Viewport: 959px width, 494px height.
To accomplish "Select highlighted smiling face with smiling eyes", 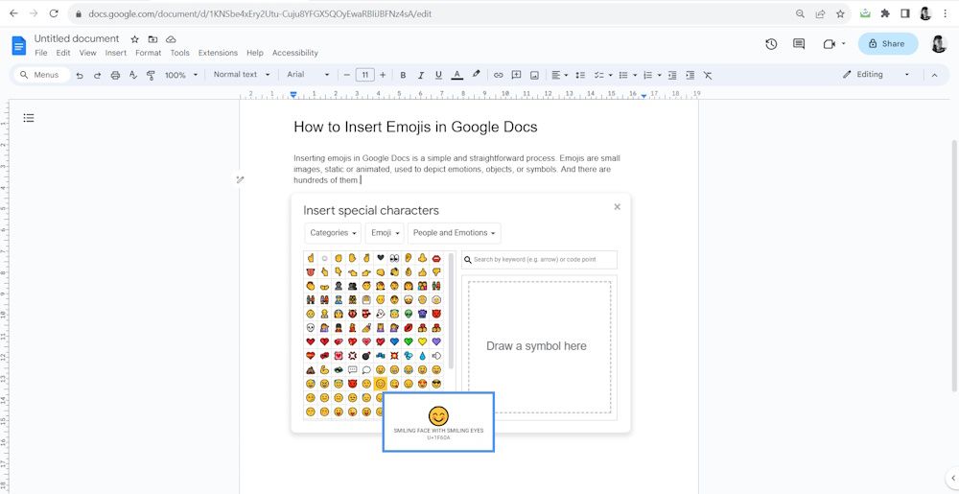I will click(381, 384).
